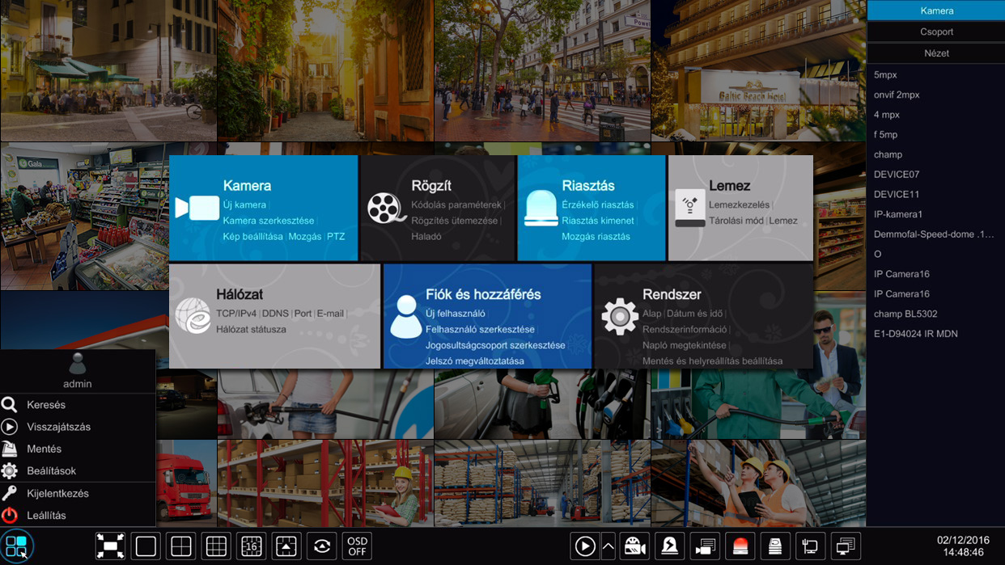Click Jelszó megváltoztatása link
1005x565 pixels.
(x=474, y=361)
